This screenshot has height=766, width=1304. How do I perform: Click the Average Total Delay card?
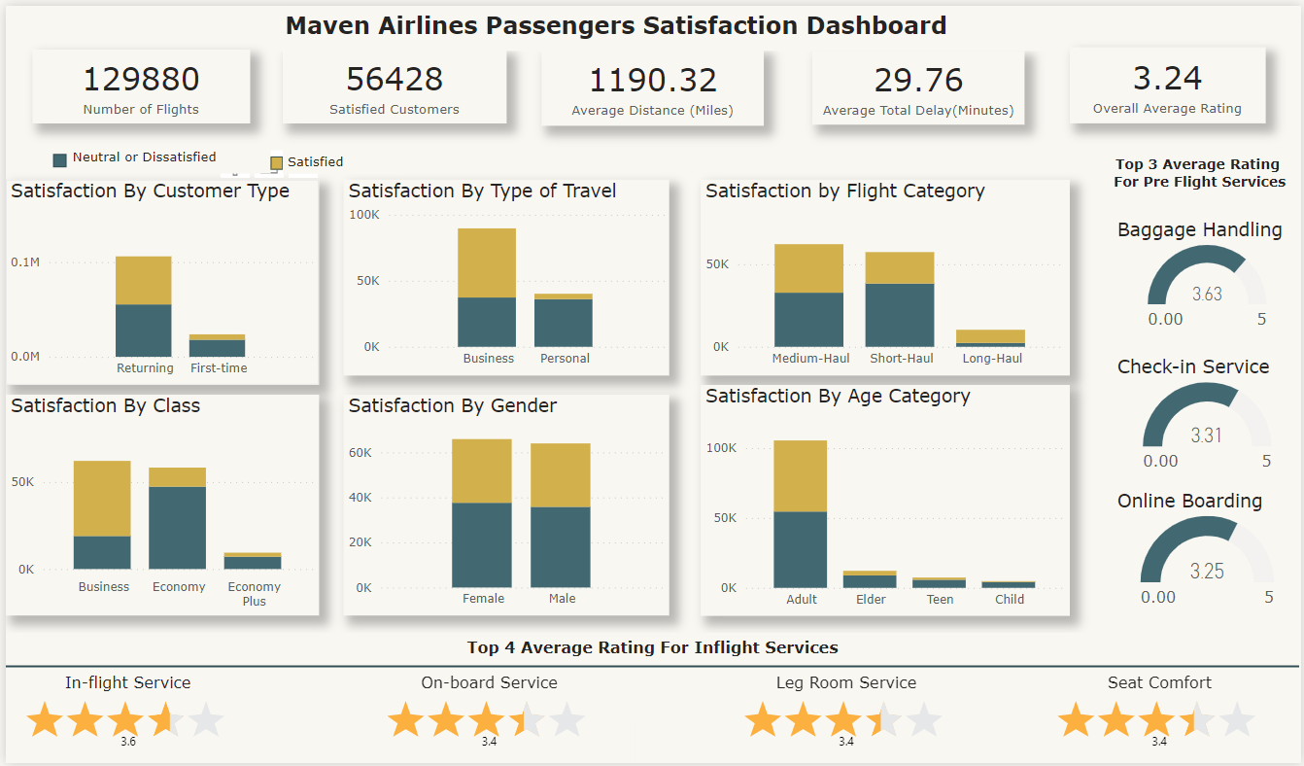[918, 88]
